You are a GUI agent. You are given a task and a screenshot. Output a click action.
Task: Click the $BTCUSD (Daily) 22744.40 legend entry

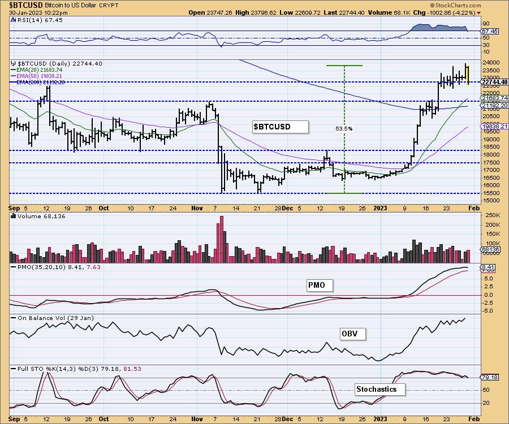click(x=60, y=63)
